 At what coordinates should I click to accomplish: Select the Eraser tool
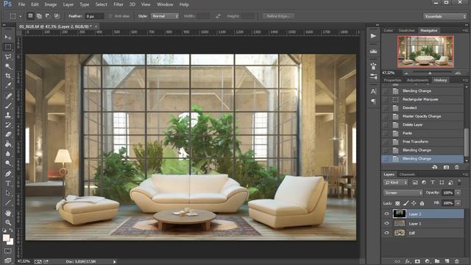click(x=8, y=134)
